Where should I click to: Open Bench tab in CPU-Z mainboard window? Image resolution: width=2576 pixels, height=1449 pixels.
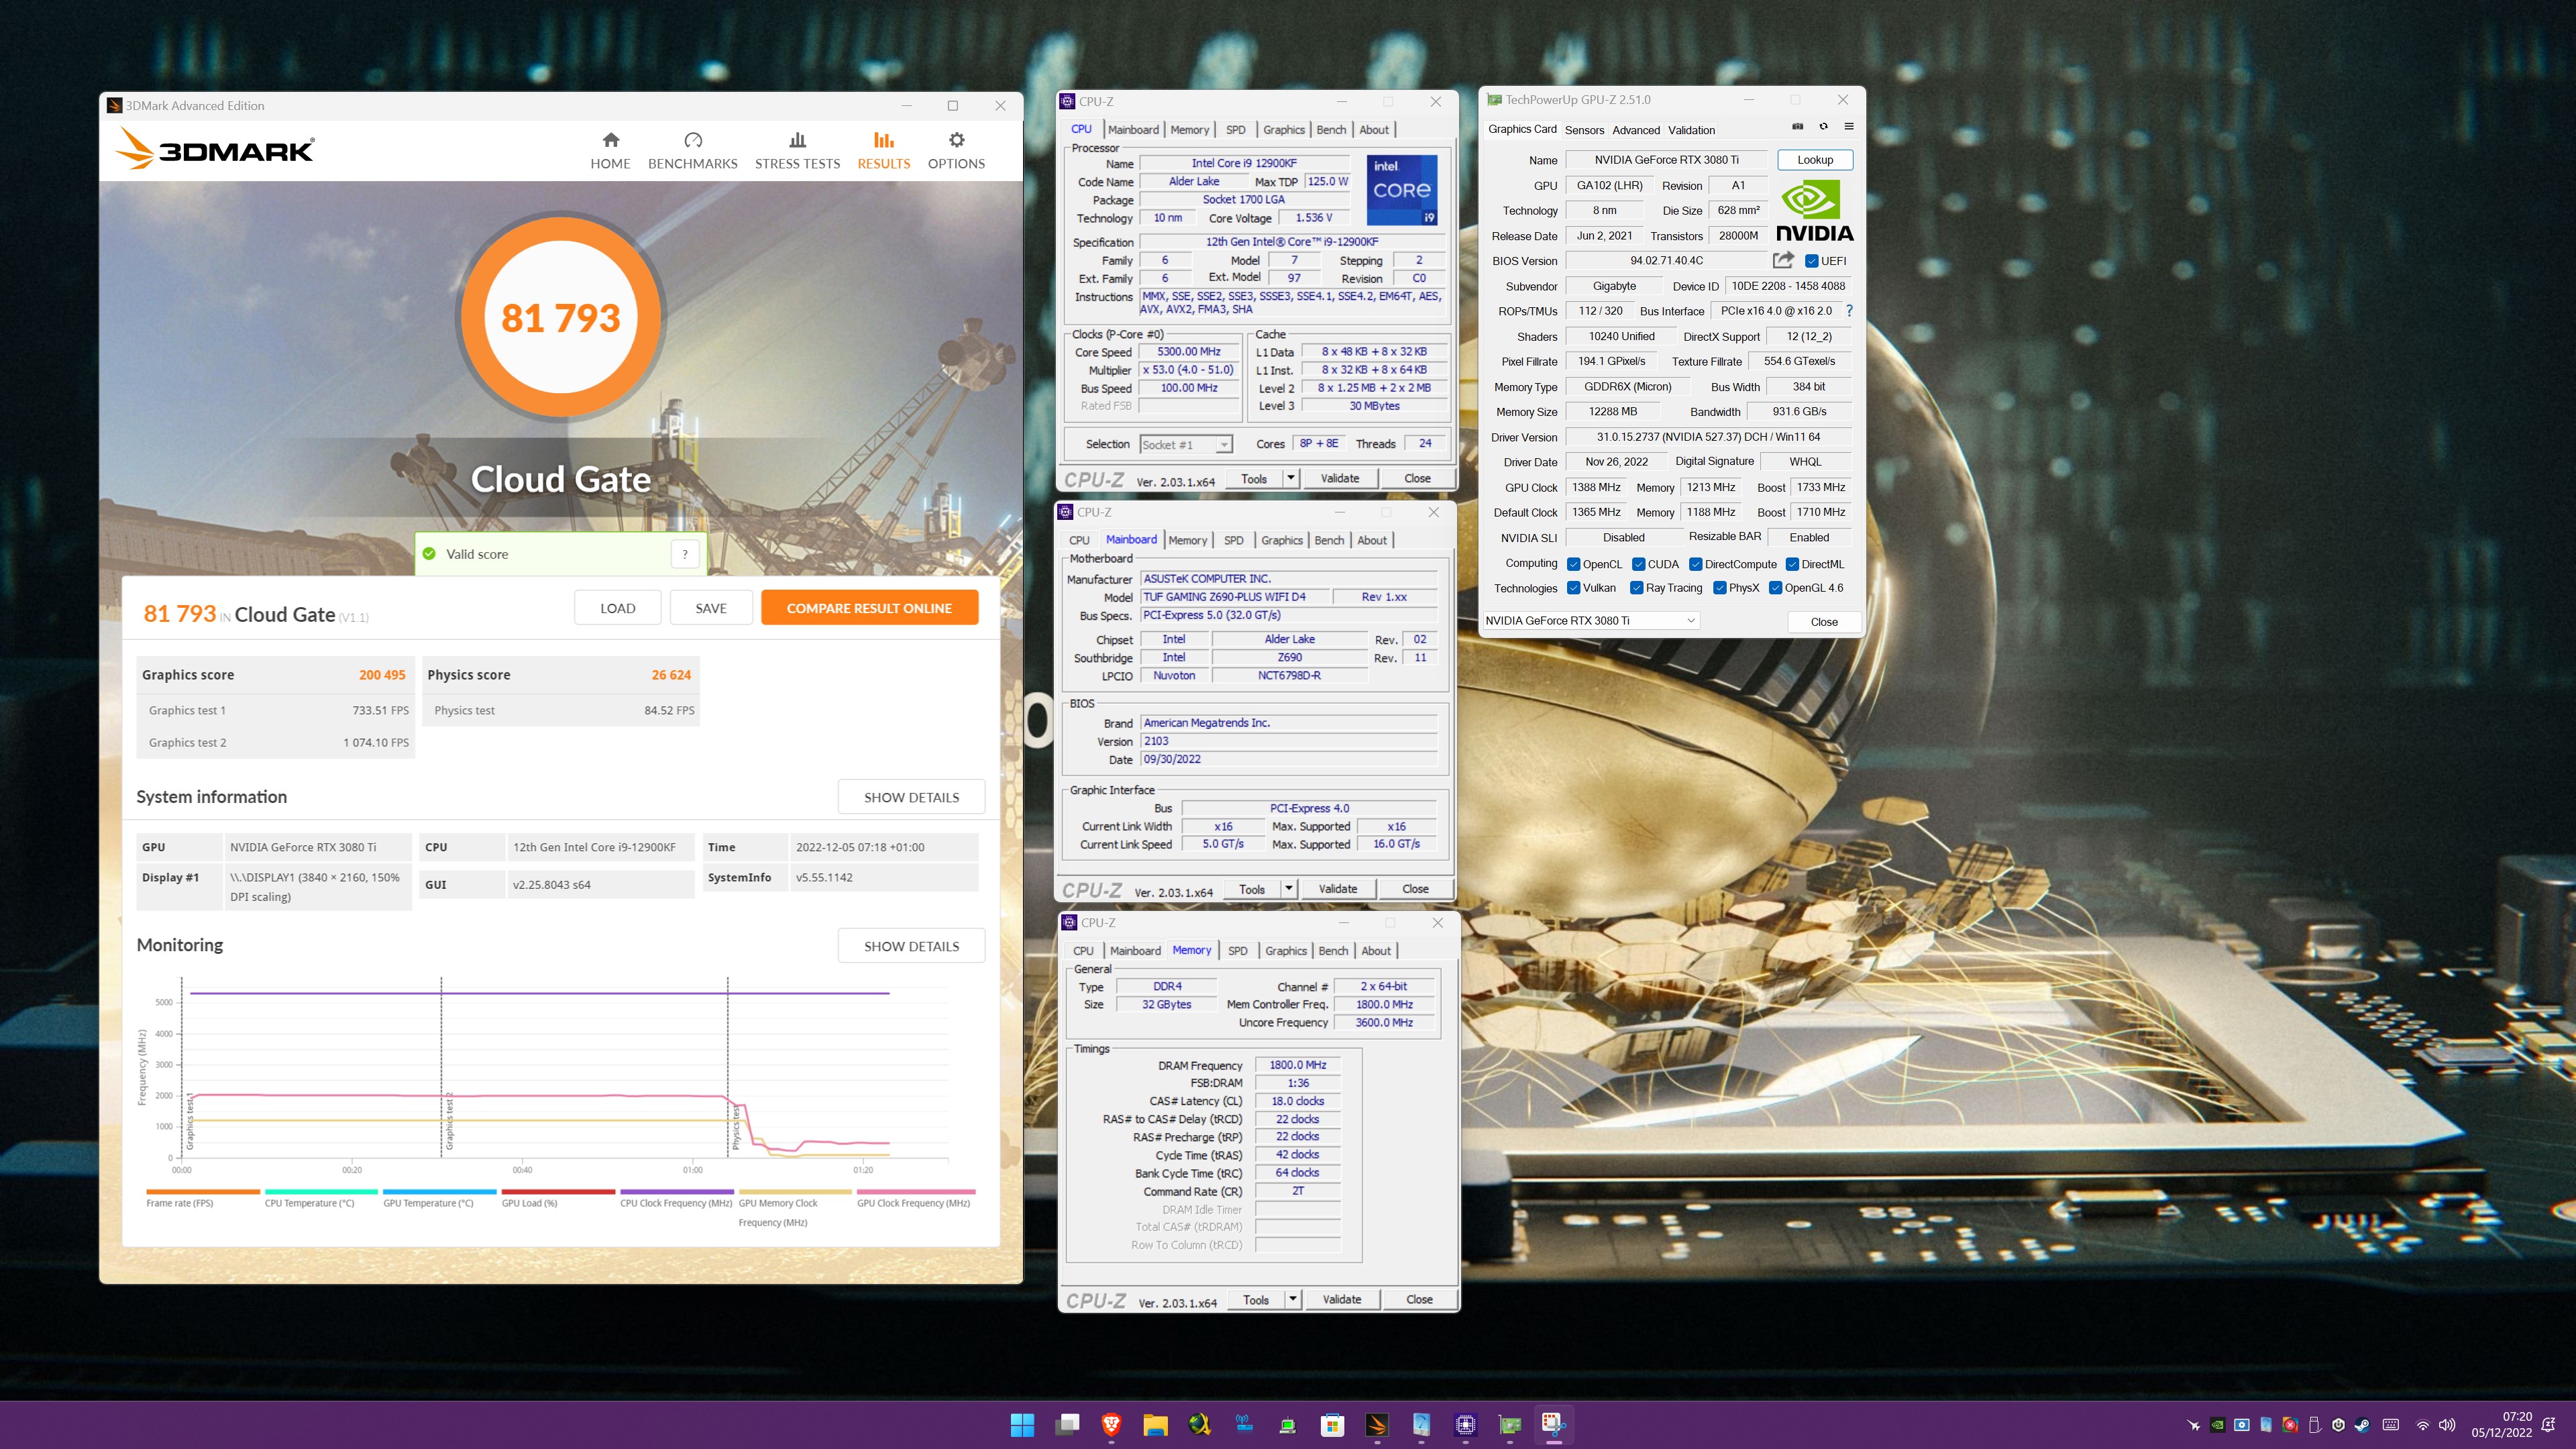pyautogui.click(x=1329, y=540)
